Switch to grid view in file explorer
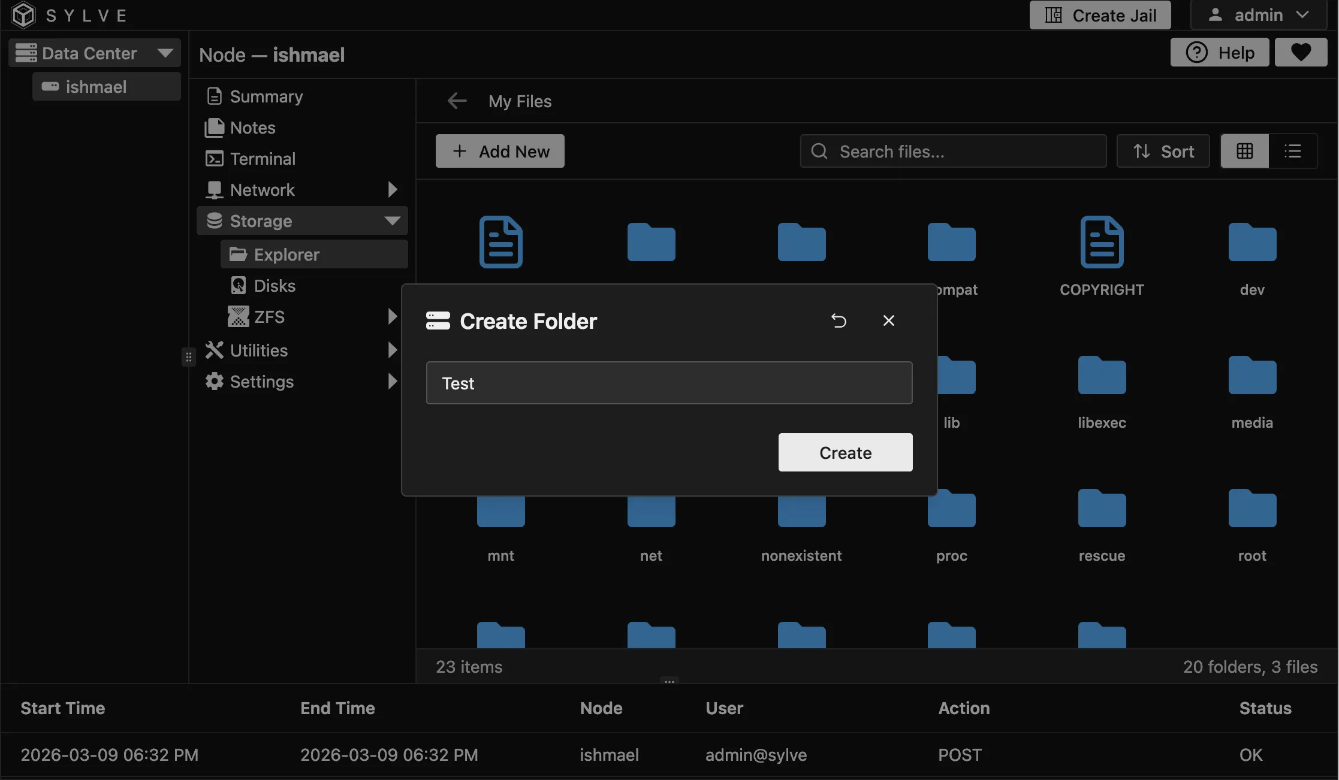 (x=1244, y=150)
